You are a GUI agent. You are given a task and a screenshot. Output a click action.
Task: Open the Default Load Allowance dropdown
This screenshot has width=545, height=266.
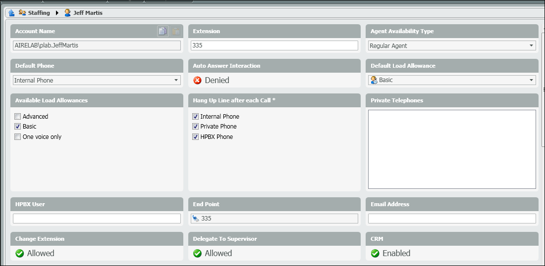pos(531,80)
